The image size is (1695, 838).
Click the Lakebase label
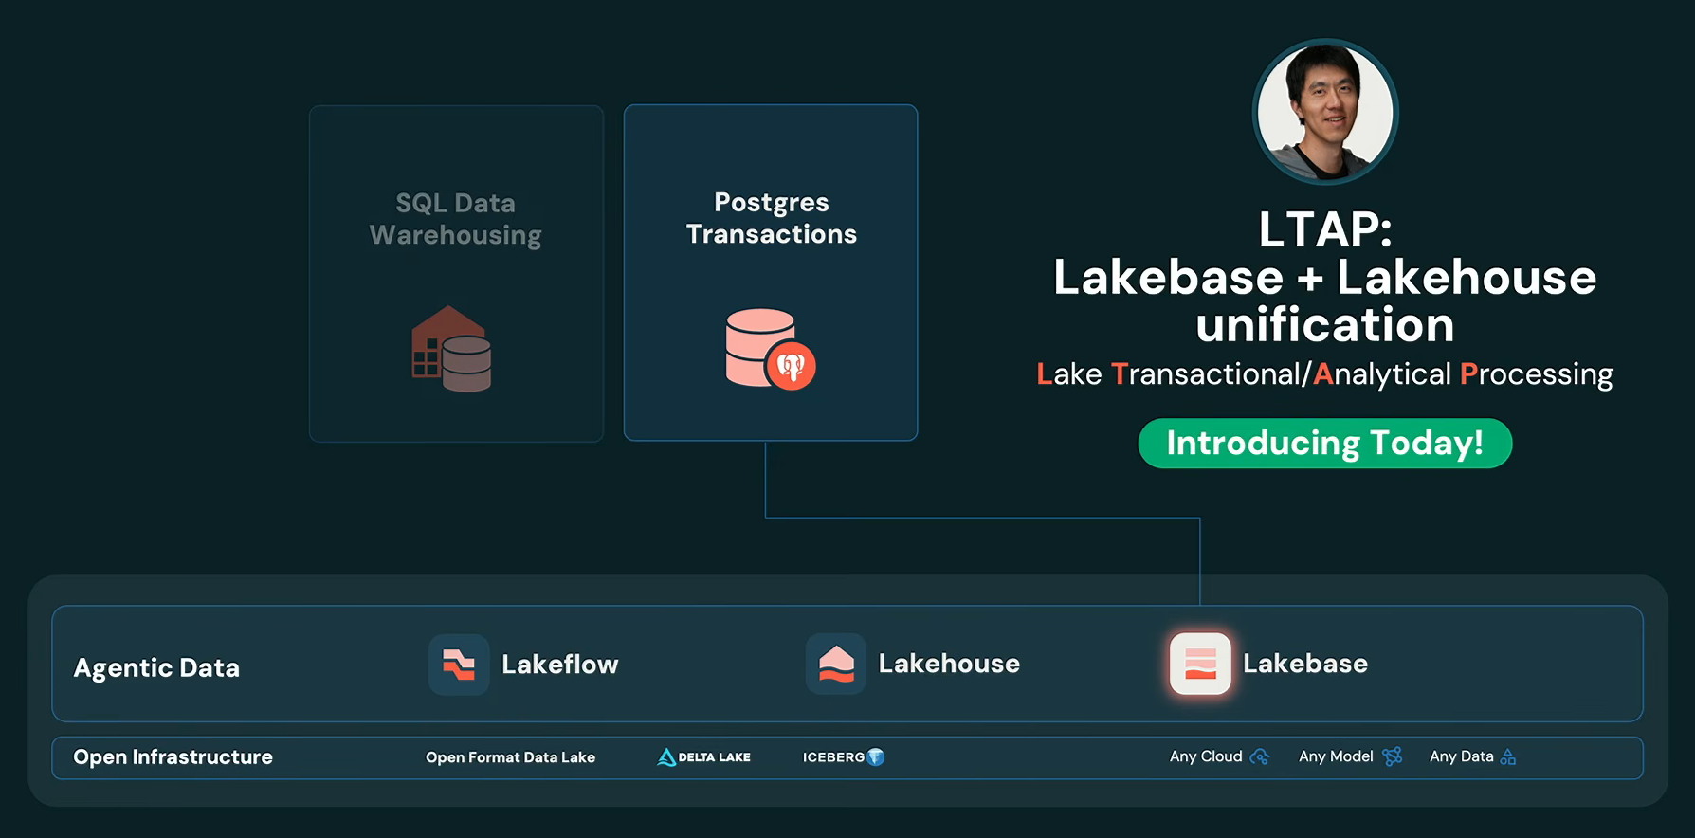coord(1305,664)
